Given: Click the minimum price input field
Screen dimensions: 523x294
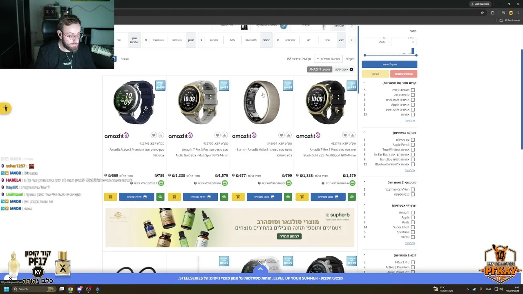Looking at the screenshot, I should point(404,42).
